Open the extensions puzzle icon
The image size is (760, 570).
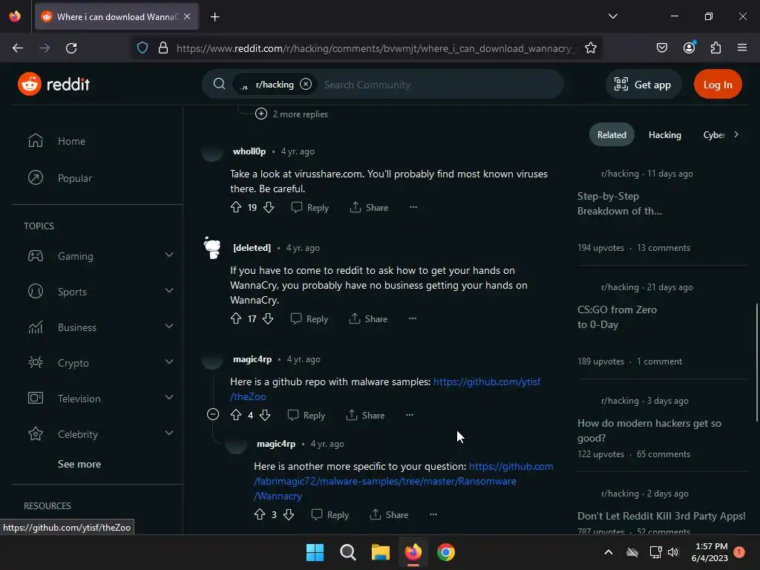coord(715,47)
